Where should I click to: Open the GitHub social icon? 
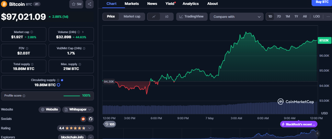pos(90,119)
